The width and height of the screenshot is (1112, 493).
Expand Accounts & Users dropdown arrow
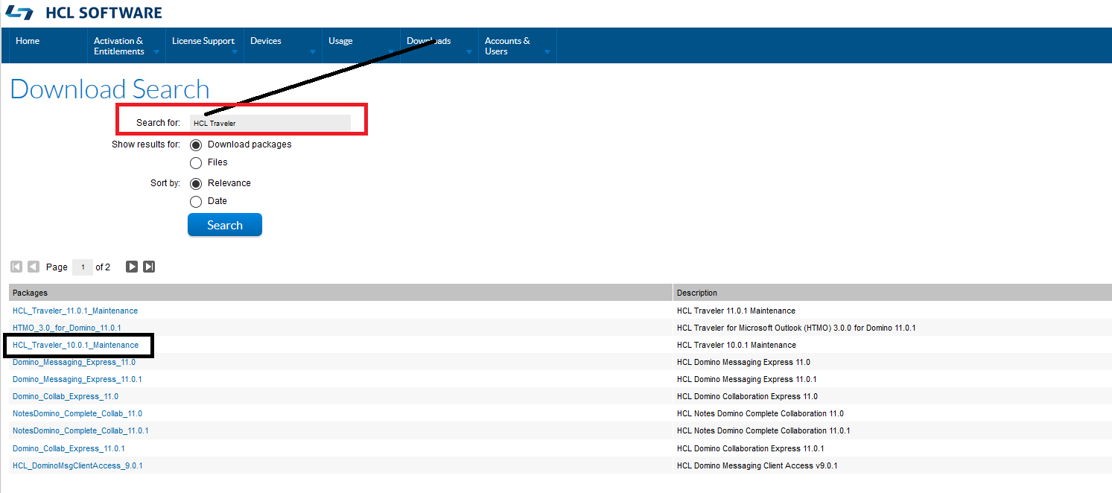click(547, 52)
